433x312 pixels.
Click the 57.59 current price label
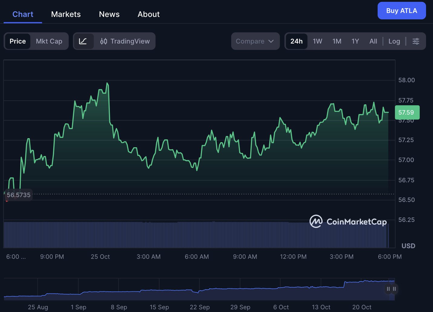tap(407, 112)
